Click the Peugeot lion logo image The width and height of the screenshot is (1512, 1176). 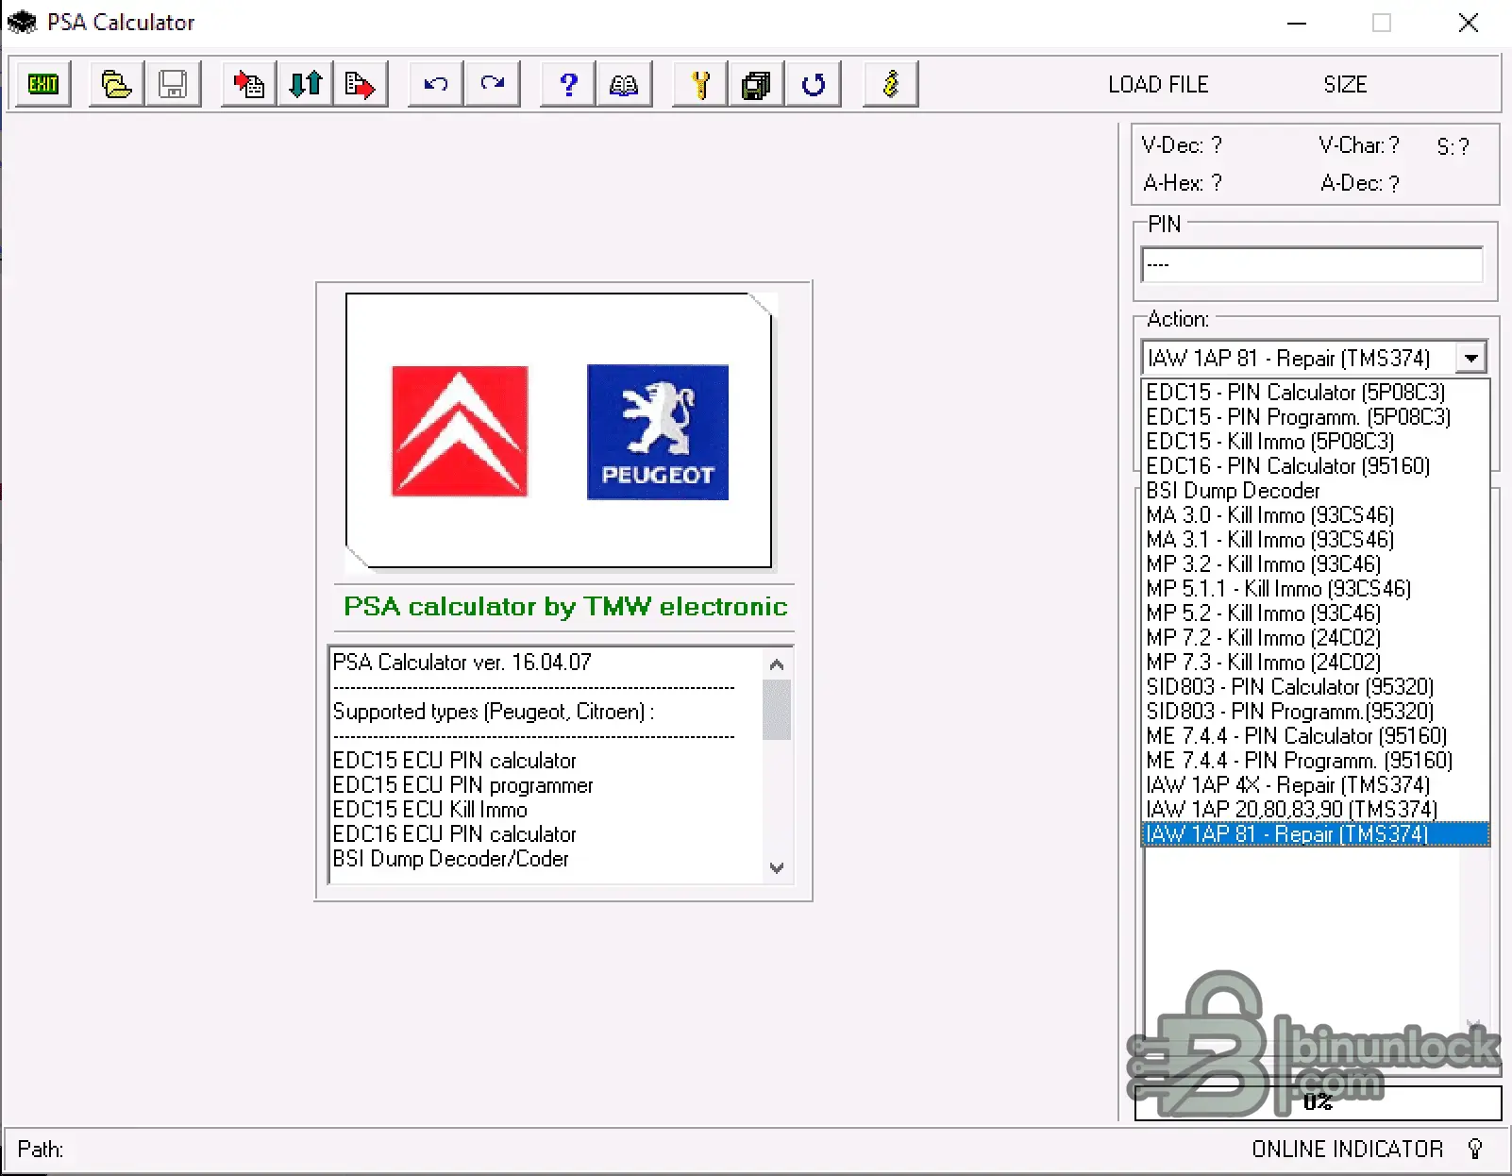pos(658,431)
